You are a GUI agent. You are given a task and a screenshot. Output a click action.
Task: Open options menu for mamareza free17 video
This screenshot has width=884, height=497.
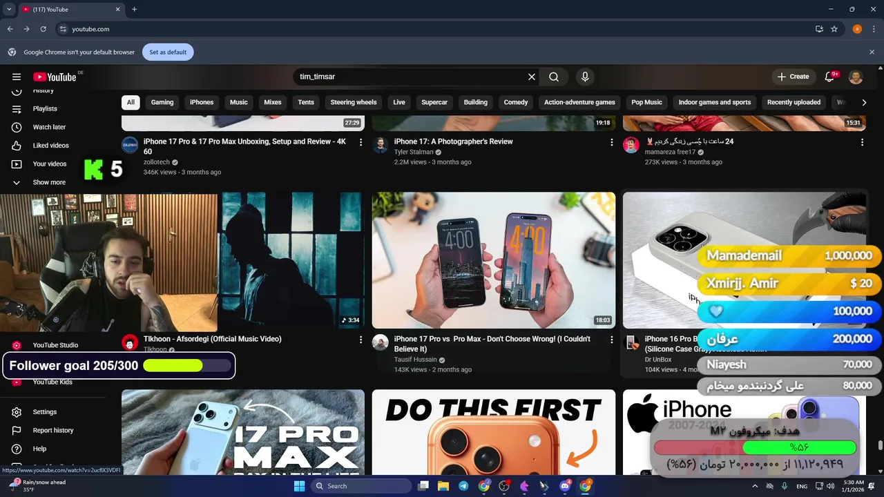[x=862, y=142]
